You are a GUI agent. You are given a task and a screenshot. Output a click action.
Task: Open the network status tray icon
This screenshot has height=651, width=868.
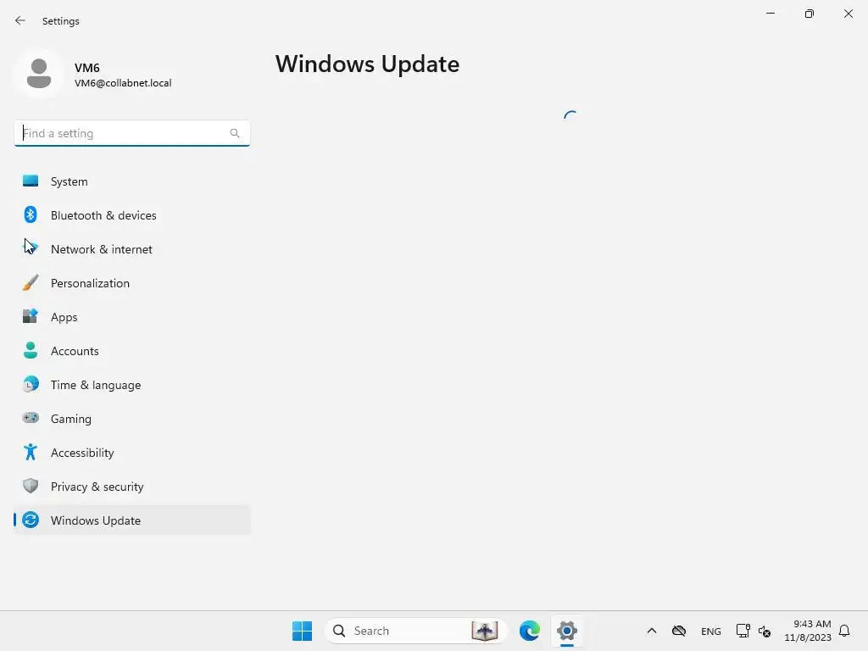tap(743, 631)
